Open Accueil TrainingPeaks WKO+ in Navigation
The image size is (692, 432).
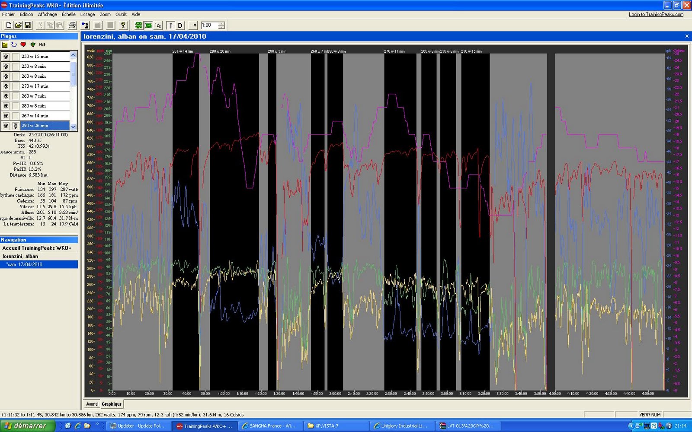37,248
